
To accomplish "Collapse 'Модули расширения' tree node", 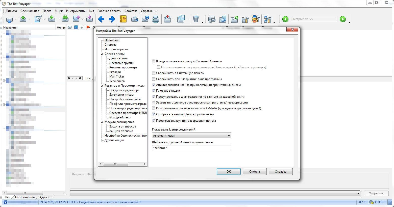I will [x=102, y=122].
